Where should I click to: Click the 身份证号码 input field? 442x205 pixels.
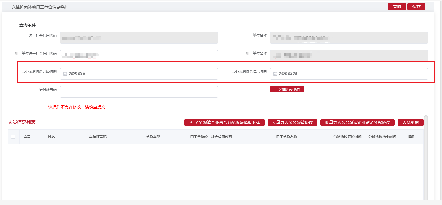click(139, 92)
